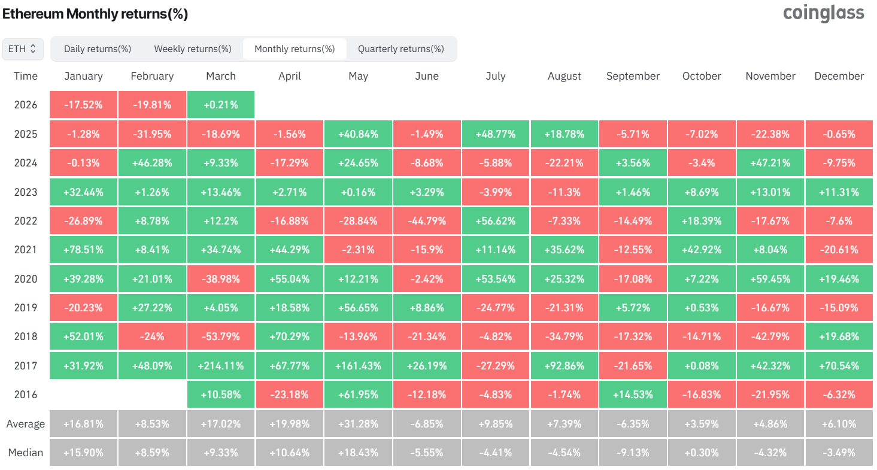Image resolution: width=877 pixels, height=470 pixels.
Task: Click the Average row label
Action: point(25,424)
